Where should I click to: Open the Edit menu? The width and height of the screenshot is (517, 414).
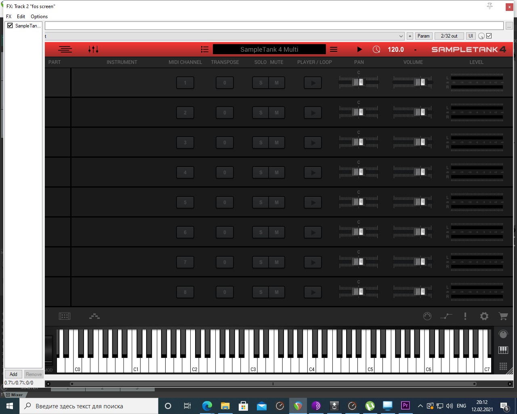pos(21,17)
